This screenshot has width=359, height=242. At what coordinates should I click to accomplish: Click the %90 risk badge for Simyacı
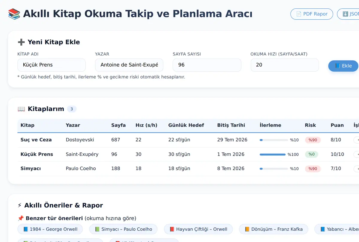click(x=313, y=169)
